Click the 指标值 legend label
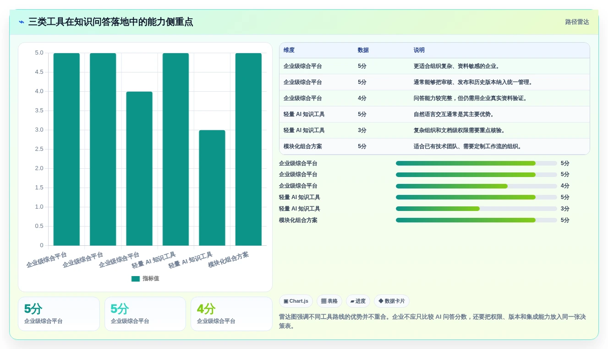The height and width of the screenshot is (349, 608). tap(151, 278)
